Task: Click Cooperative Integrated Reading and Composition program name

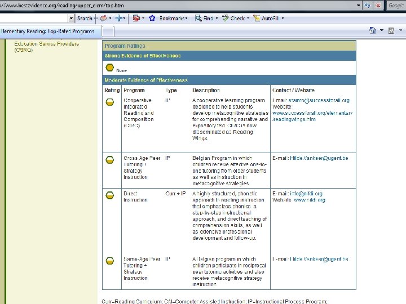Action: click(x=139, y=113)
